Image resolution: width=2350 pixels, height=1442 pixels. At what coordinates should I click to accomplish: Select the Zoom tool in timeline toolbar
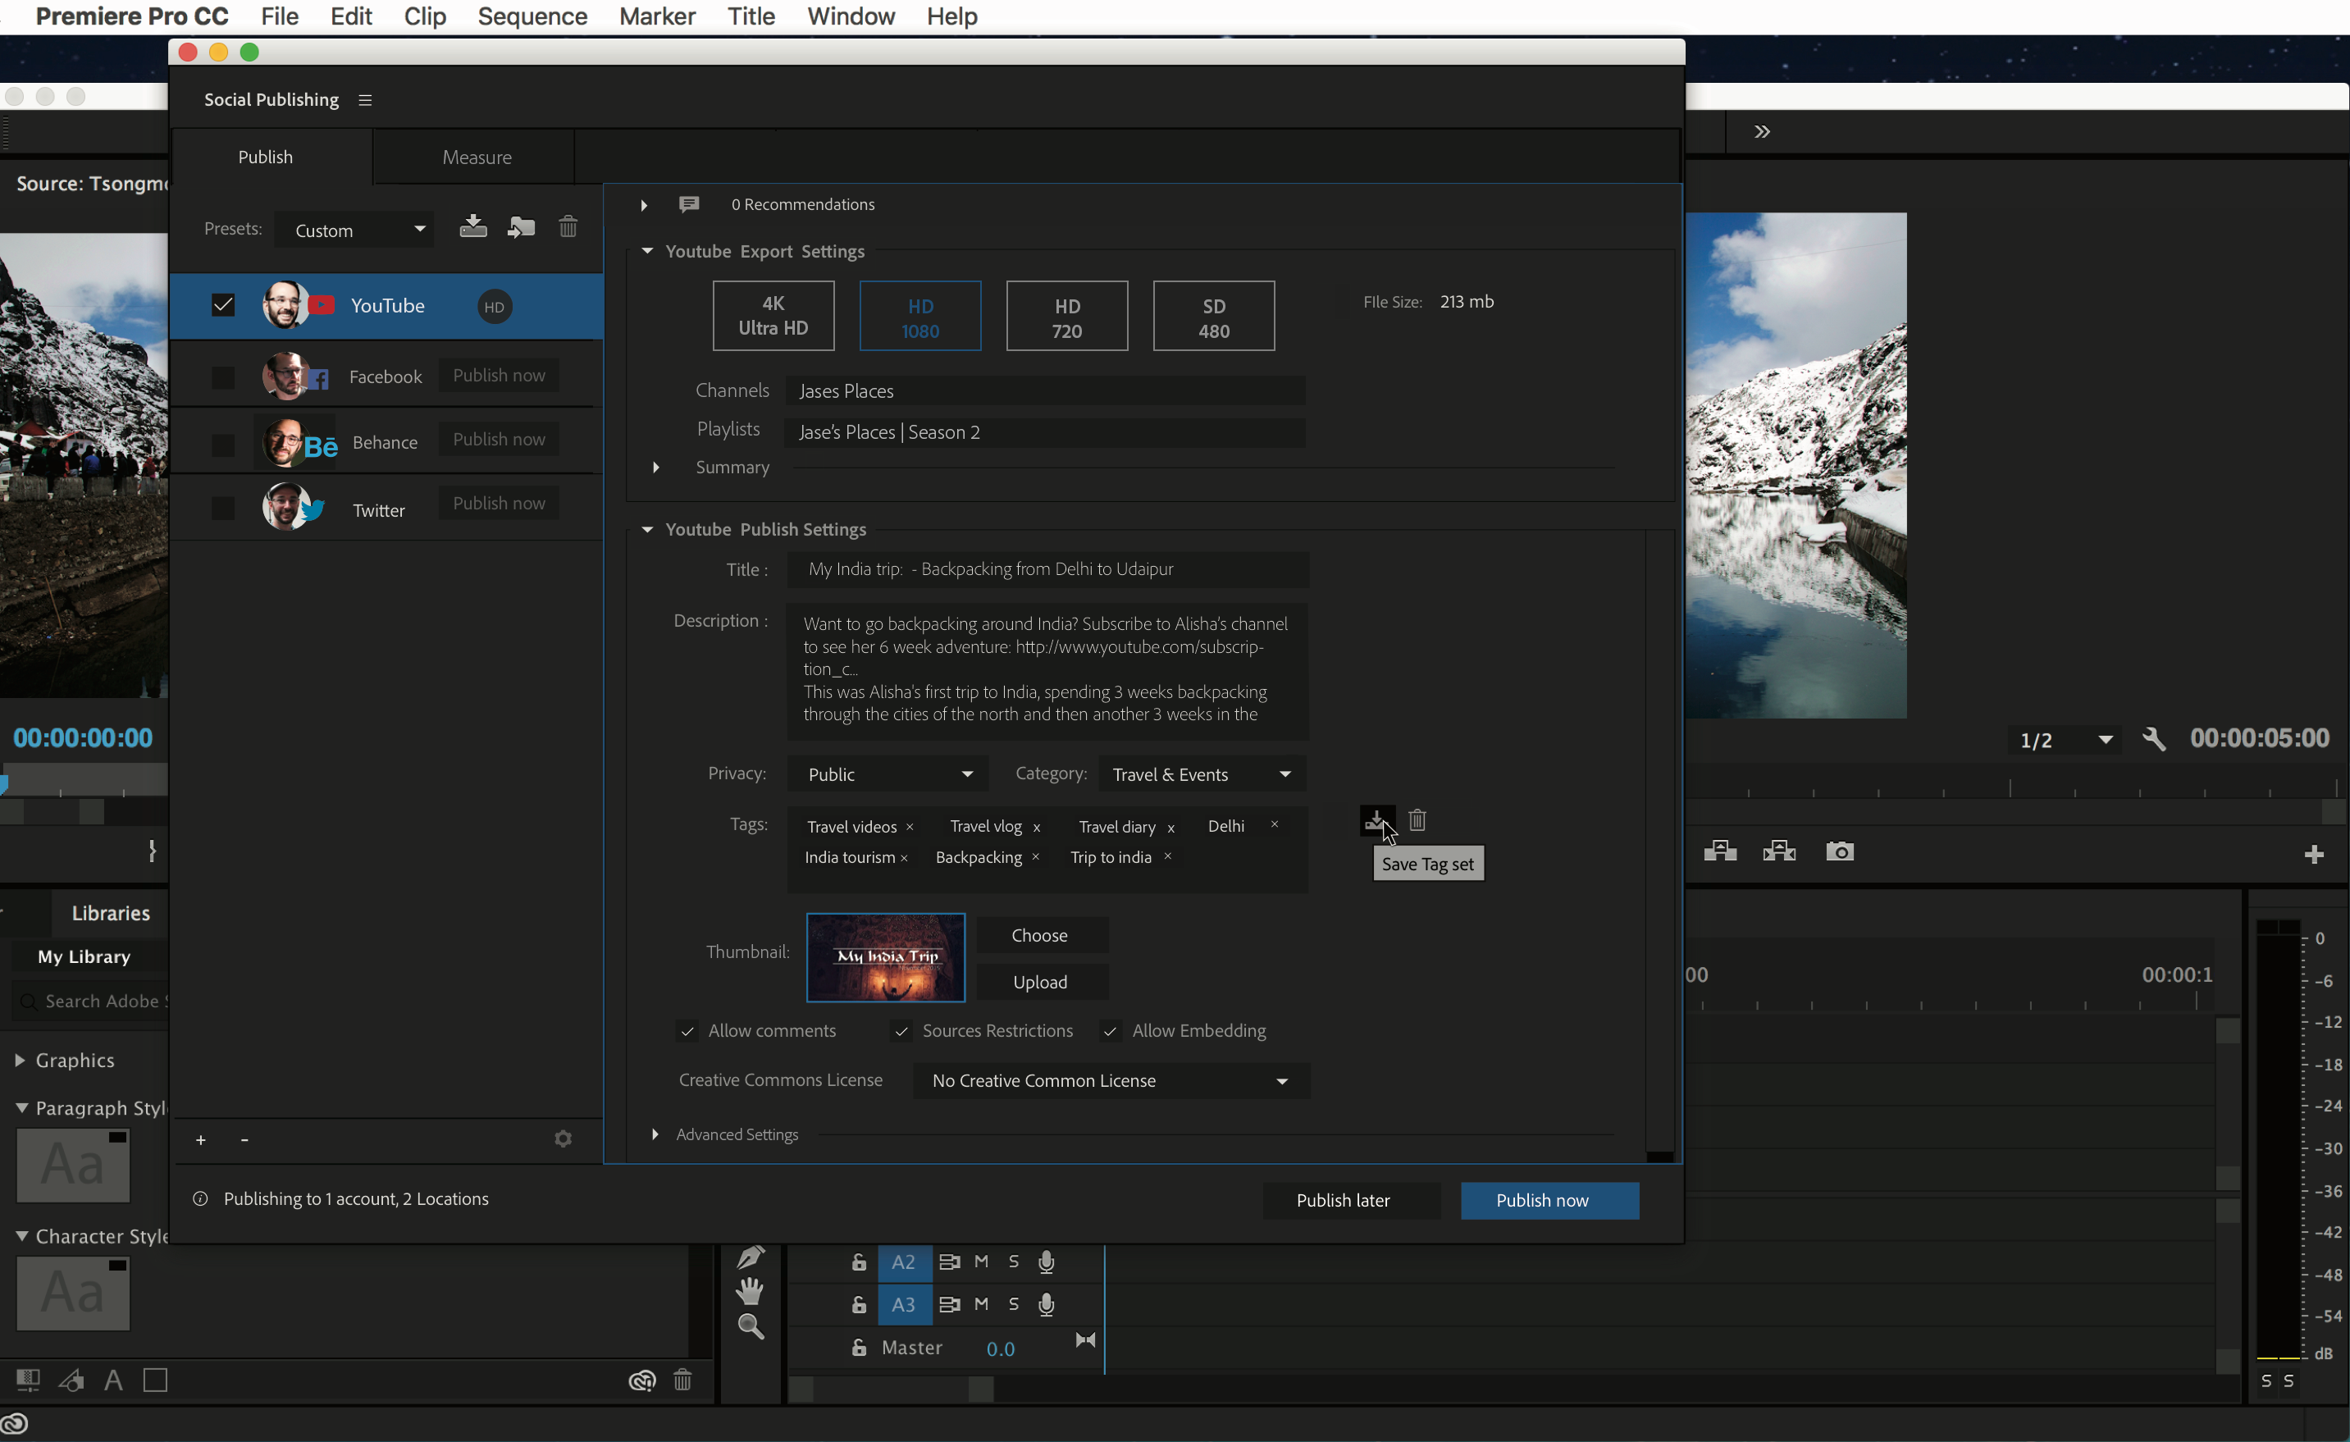click(x=751, y=1326)
